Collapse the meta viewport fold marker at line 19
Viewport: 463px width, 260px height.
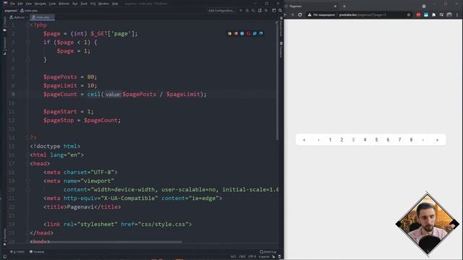click(28, 181)
